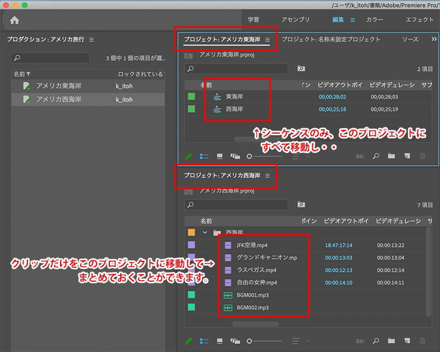Screen dimensions: 440x352
Task: Click label color of 西海岸 sequence
Action: (192, 109)
